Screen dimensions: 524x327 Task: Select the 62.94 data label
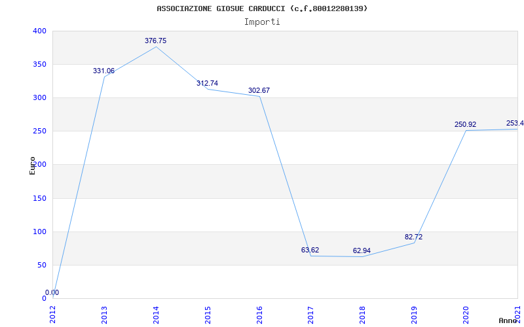point(362,250)
